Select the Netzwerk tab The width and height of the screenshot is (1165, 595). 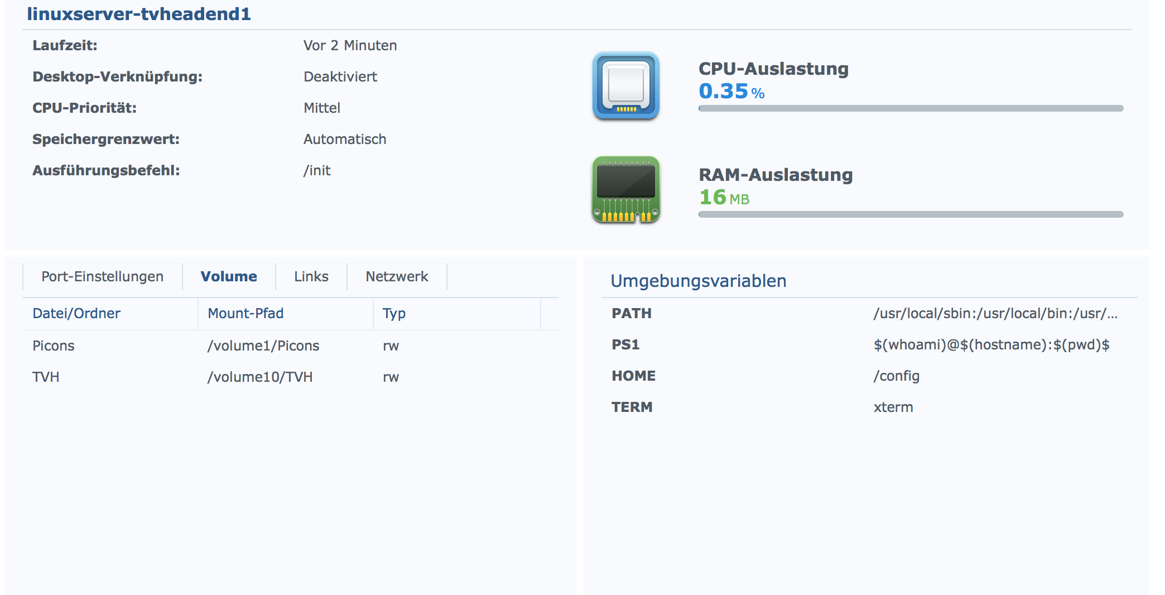pos(397,277)
